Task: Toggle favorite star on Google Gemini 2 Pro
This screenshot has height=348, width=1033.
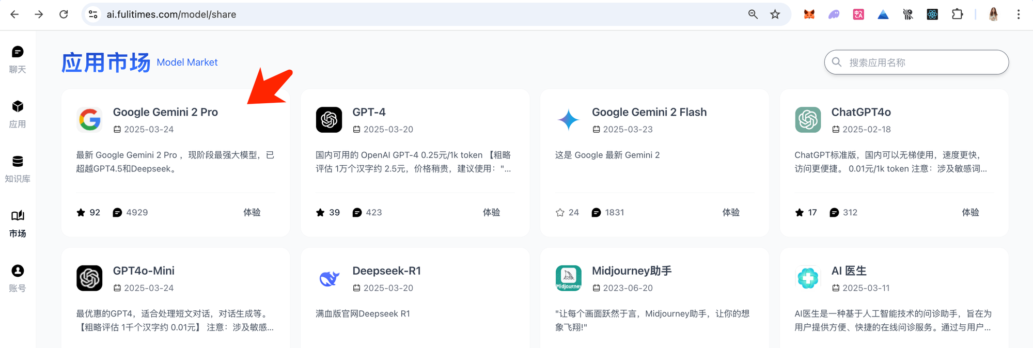Action: pos(81,213)
